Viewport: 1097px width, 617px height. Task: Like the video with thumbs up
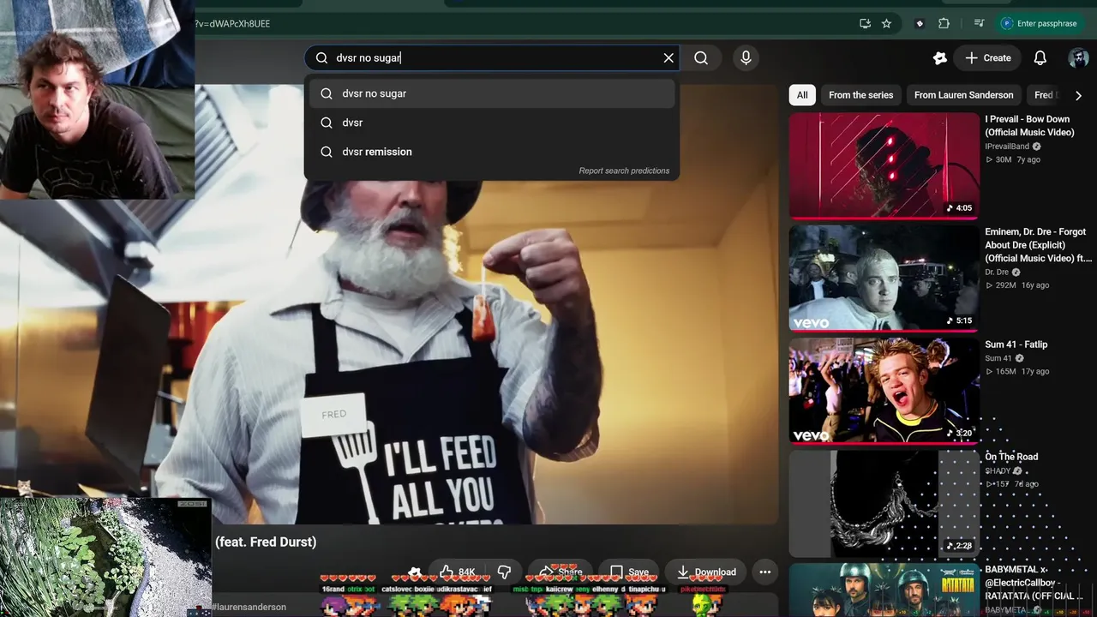click(x=459, y=572)
